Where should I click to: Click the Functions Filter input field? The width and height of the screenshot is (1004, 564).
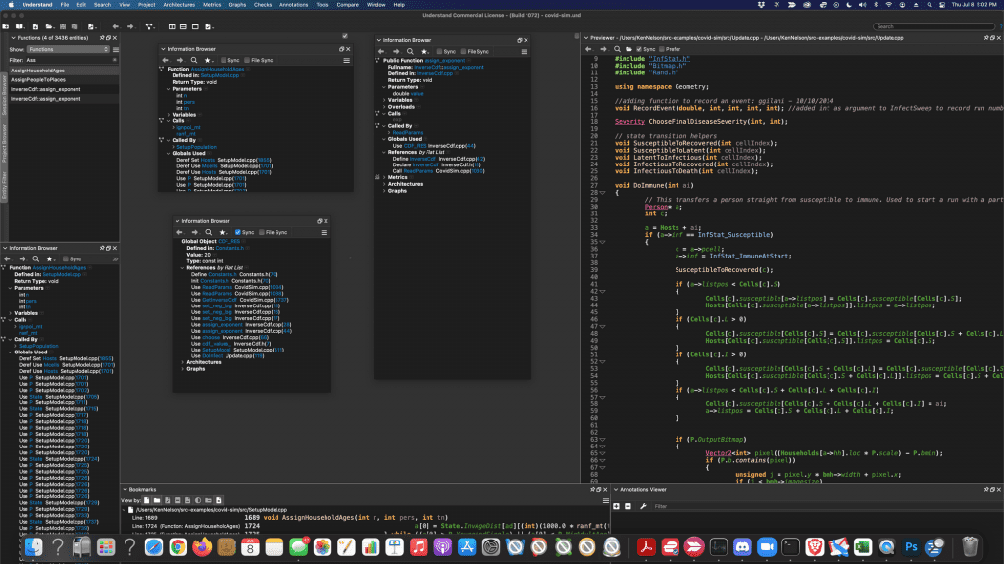(x=69, y=60)
